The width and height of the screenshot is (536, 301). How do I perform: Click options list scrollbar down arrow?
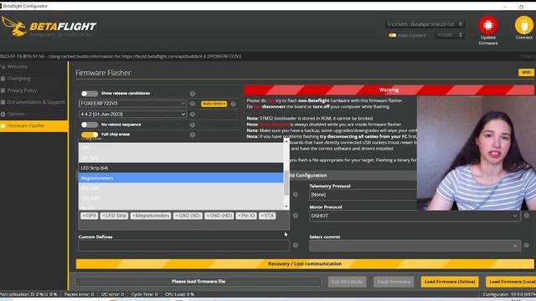click(x=286, y=207)
